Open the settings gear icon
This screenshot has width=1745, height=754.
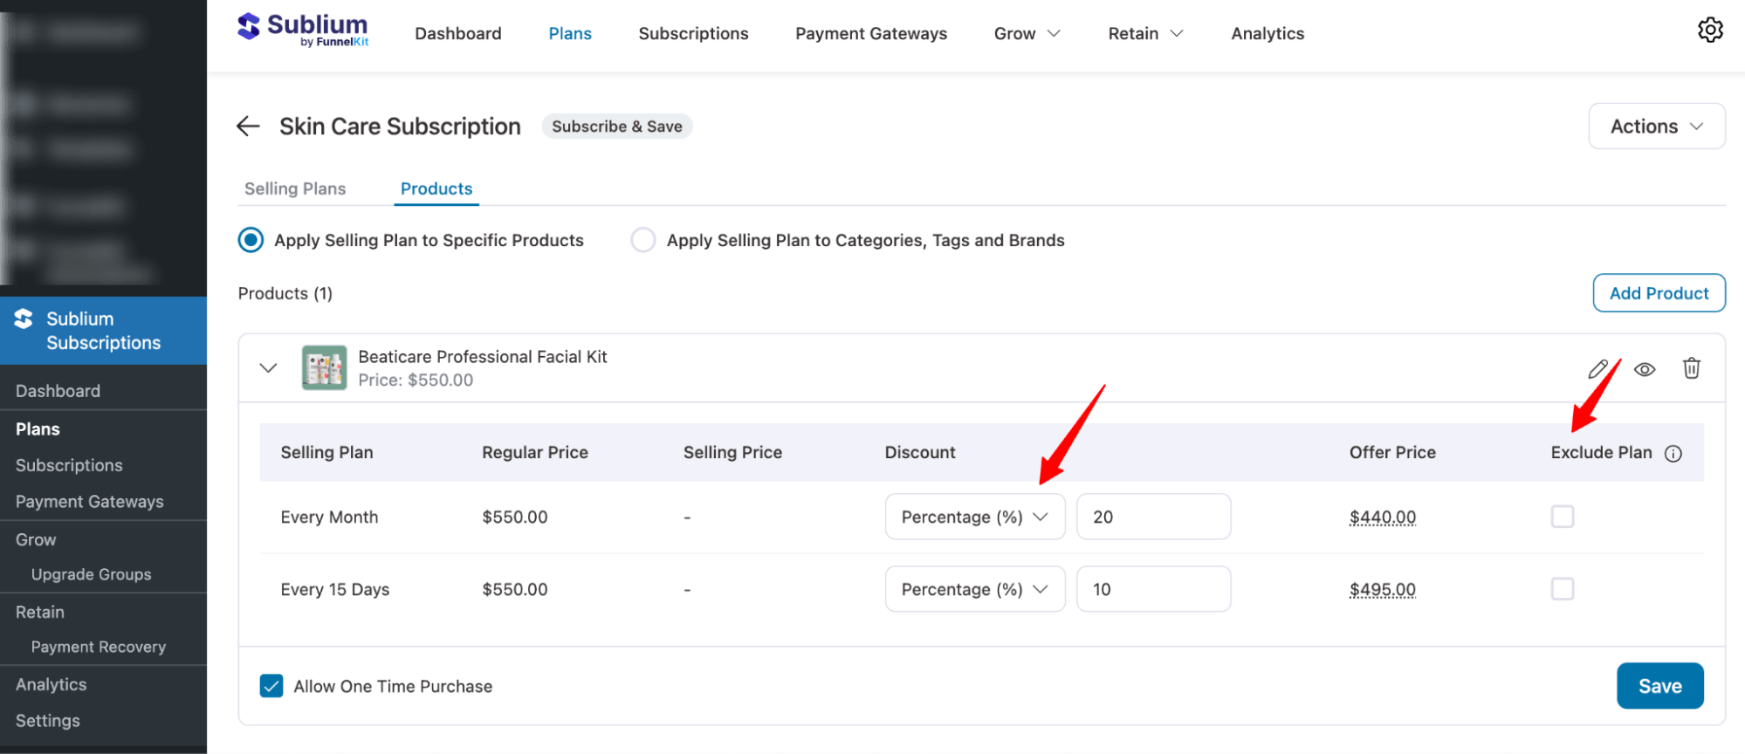(1710, 31)
